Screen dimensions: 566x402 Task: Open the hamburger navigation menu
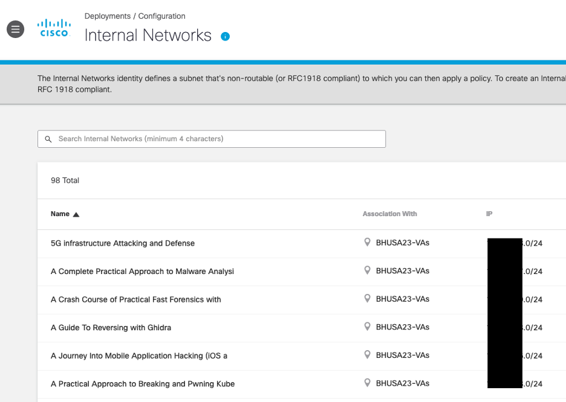[15, 29]
